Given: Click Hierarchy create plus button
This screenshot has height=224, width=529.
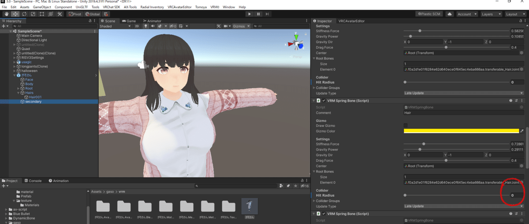Looking at the screenshot, I should tap(4, 26).
